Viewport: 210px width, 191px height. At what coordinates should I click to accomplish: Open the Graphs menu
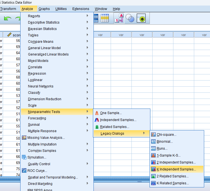coord(44,9)
